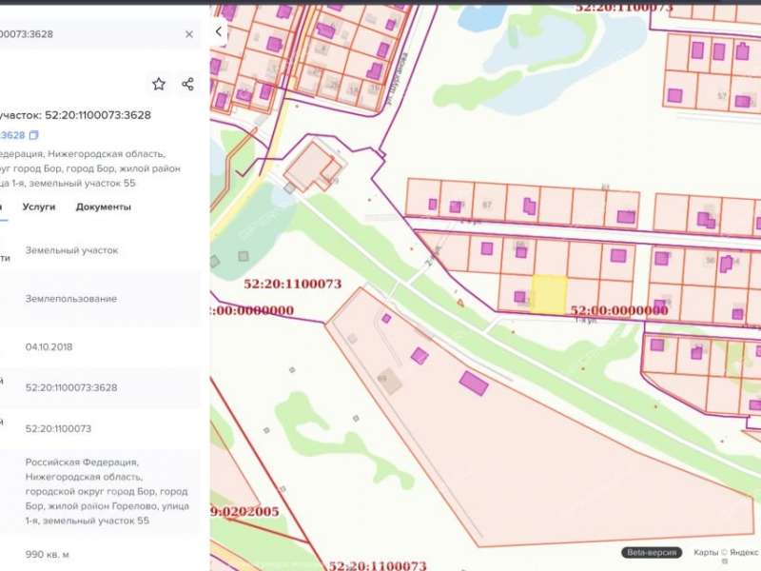Click the Beta-версия badge
This screenshot has width=761, height=571.
652,552
